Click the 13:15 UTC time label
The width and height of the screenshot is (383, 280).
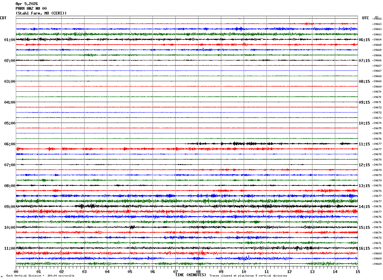click(364, 186)
